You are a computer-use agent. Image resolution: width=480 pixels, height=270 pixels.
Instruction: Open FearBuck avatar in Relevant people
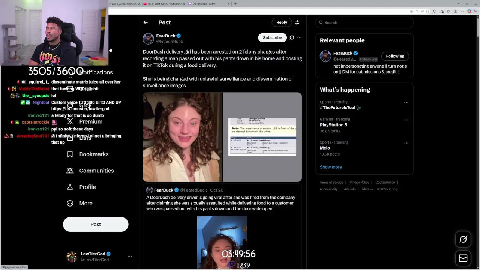325,56
